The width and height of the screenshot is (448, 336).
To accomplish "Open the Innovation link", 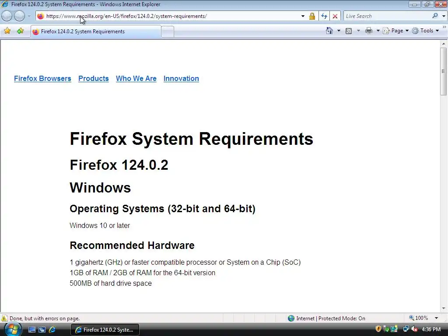I will click(181, 79).
